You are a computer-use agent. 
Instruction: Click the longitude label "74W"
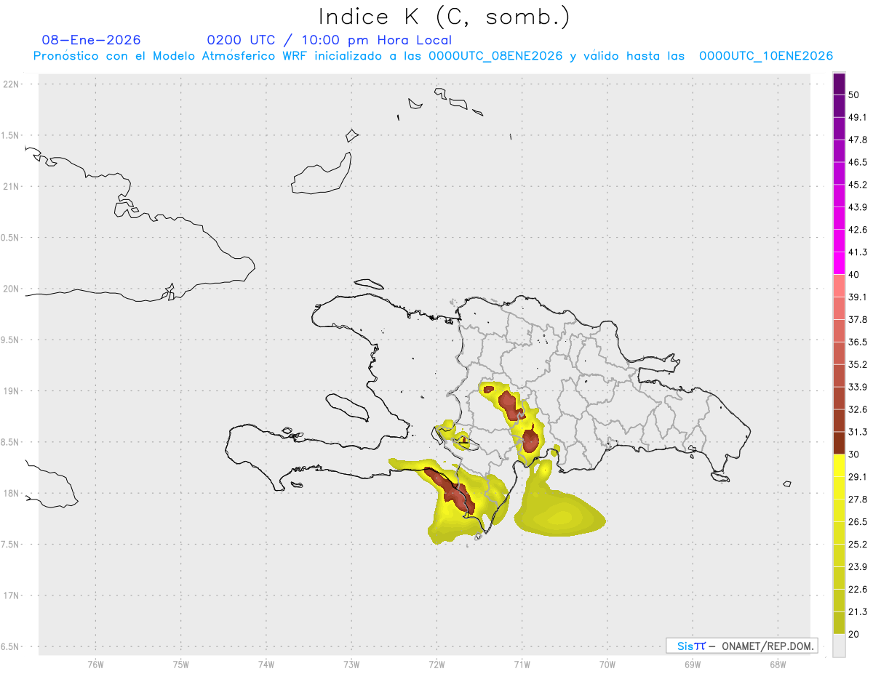tap(266, 665)
